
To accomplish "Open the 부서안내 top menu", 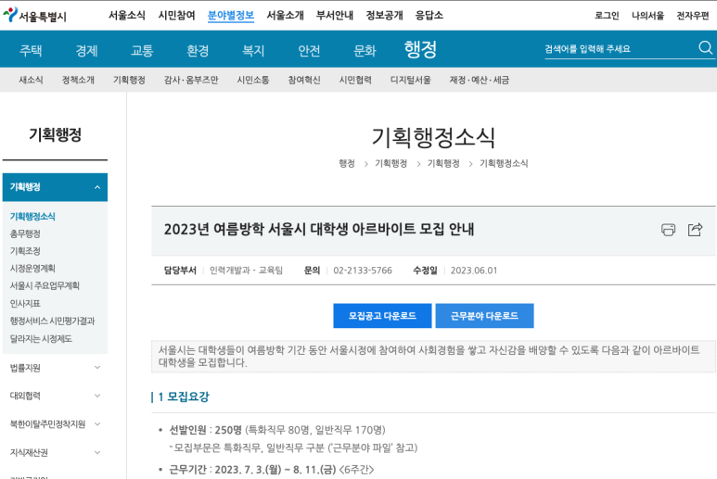I will [335, 16].
